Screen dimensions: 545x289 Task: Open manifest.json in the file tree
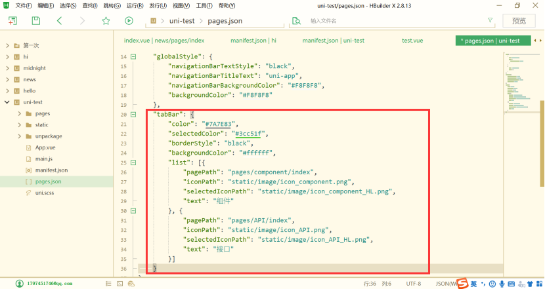click(x=51, y=170)
